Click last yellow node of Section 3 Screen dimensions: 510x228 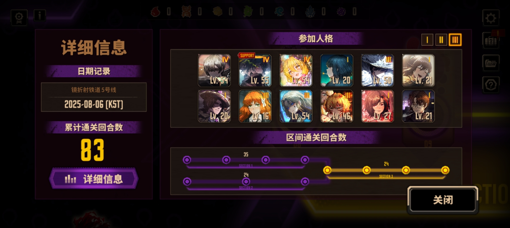(445, 170)
